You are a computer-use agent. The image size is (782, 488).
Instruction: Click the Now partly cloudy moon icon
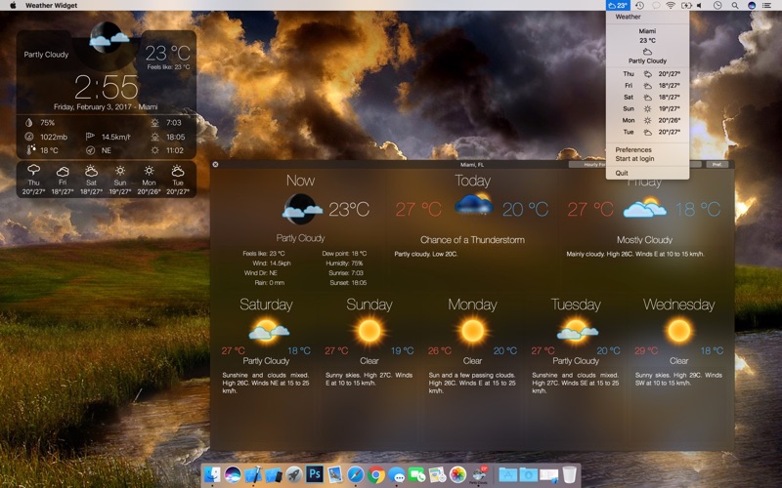tap(301, 209)
